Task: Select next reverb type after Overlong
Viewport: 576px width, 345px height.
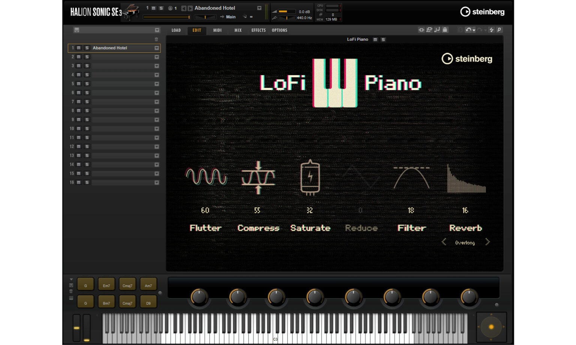Action: pos(487,242)
